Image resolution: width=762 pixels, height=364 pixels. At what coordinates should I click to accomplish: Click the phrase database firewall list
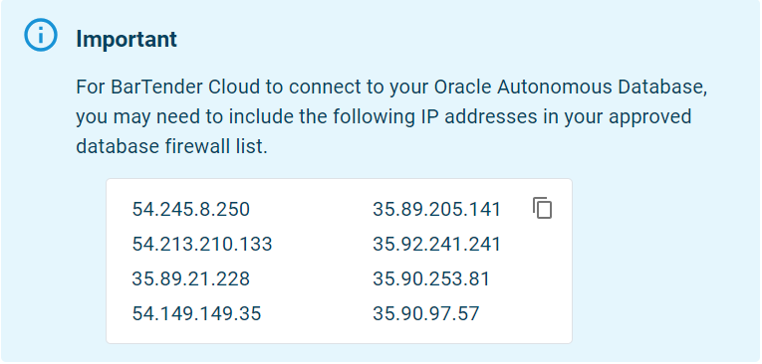pos(171,146)
